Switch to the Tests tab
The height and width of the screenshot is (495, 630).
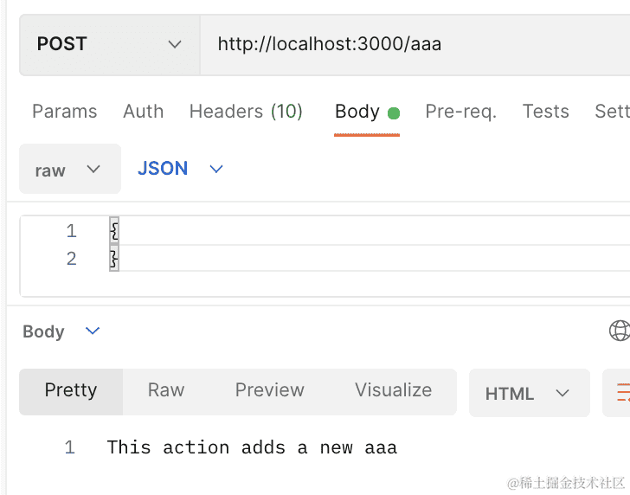click(545, 112)
